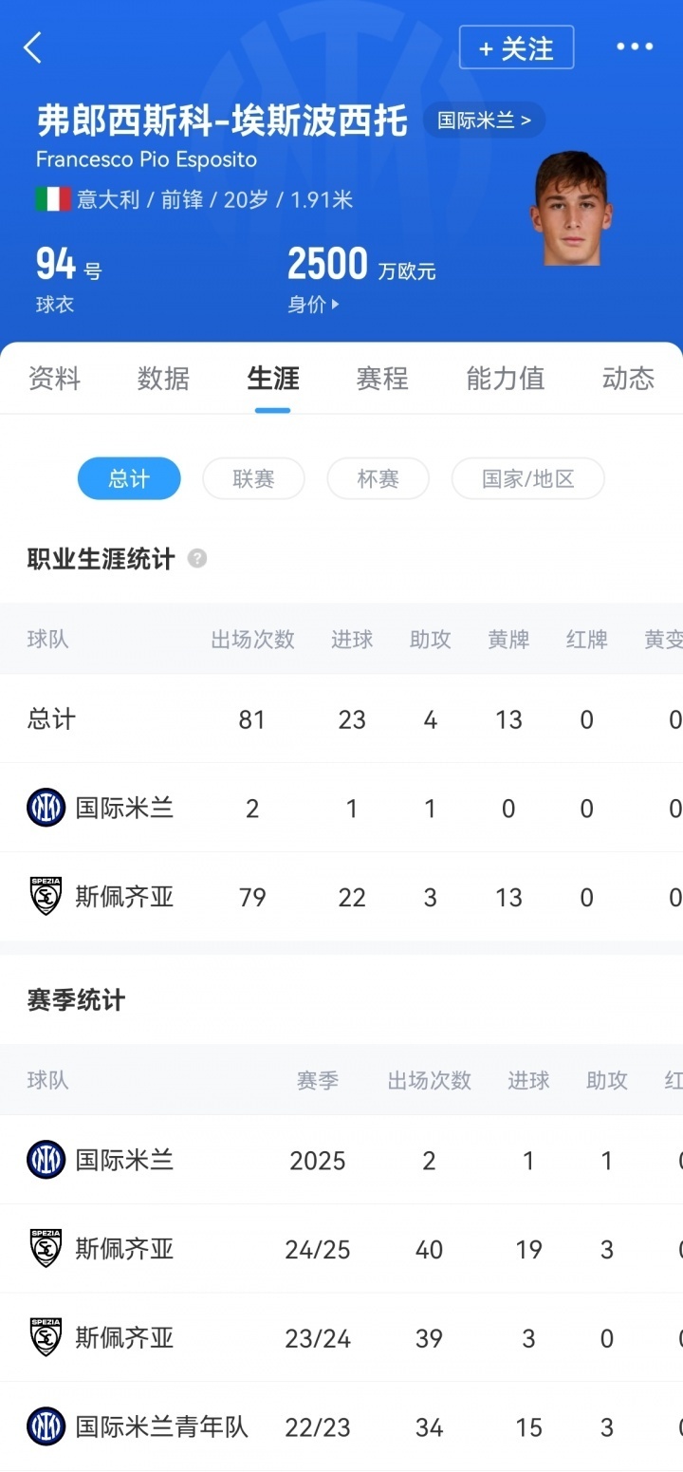The width and height of the screenshot is (683, 1472).
Task: Select the 国家/地区 filter
Action: click(527, 478)
